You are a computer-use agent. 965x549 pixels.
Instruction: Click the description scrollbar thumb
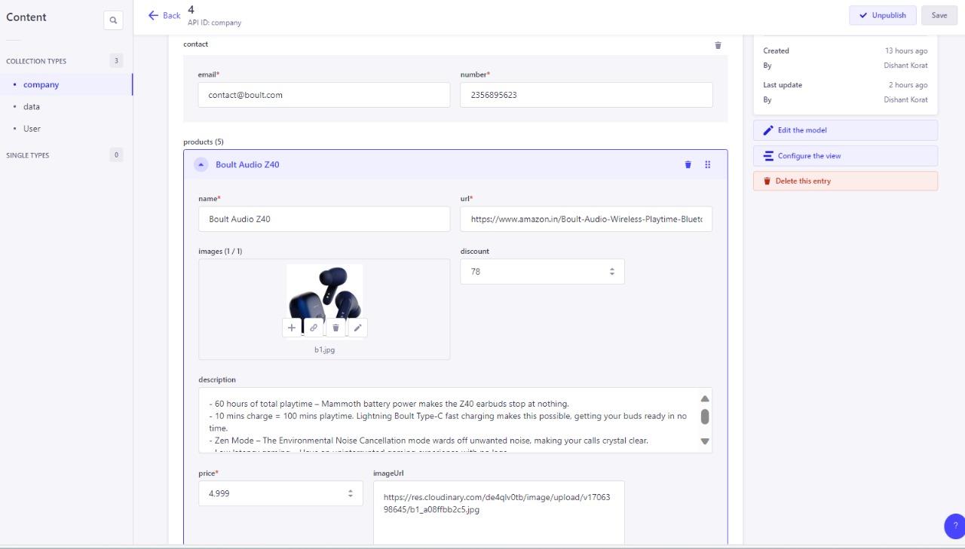click(x=705, y=416)
